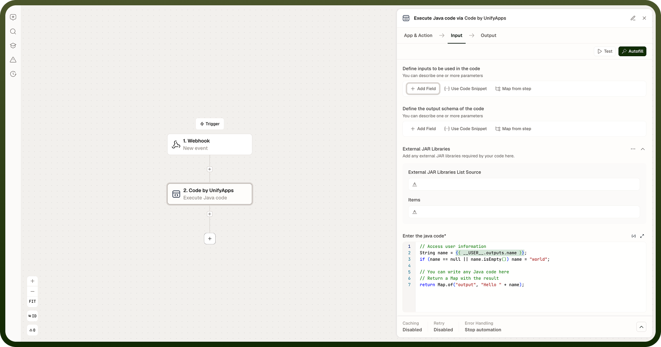Select the Code by UnifyApps node
661x347 pixels.
click(210, 194)
